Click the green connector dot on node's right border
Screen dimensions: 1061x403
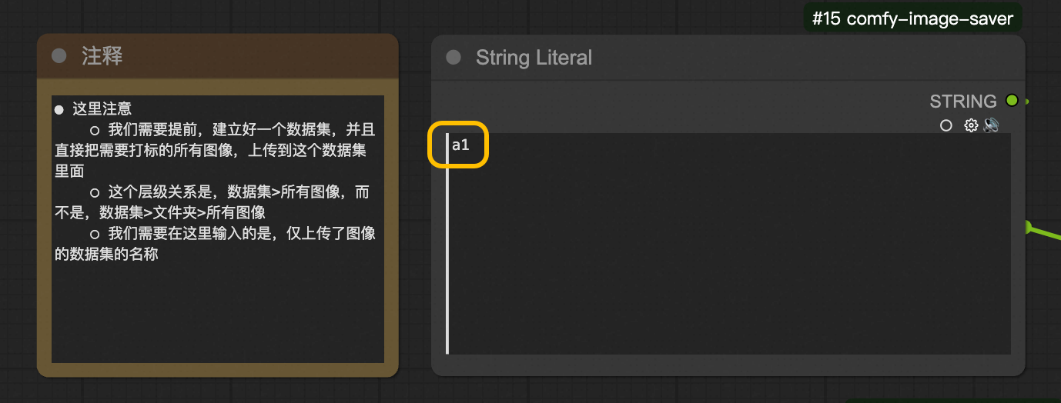1026,226
